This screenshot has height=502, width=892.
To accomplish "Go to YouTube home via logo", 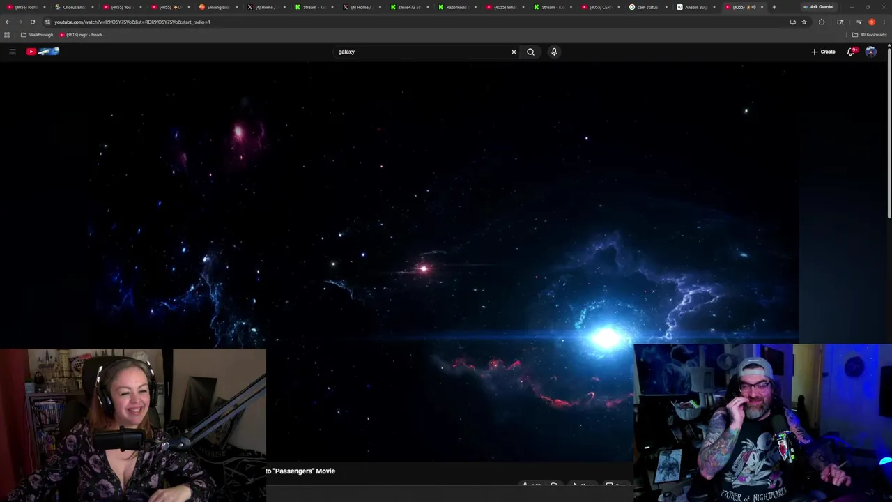I will point(43,52).
